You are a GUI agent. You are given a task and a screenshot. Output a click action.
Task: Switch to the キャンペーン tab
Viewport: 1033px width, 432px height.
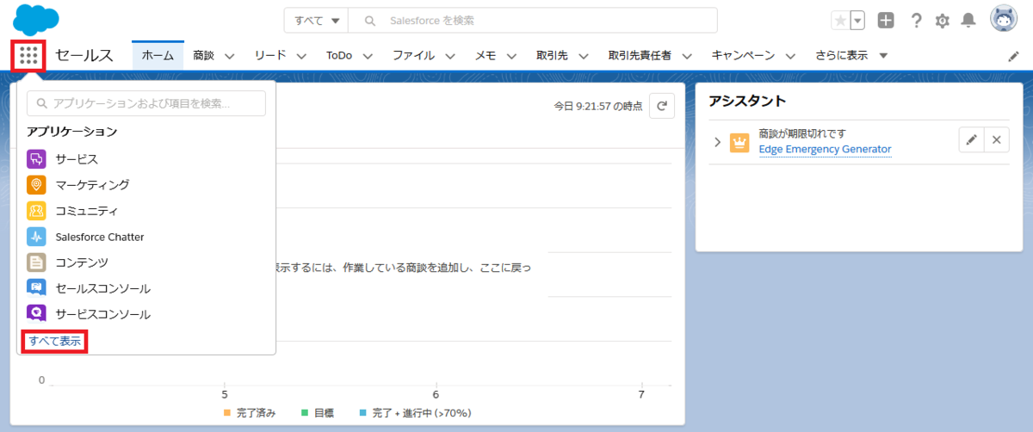tap(743, 56)
